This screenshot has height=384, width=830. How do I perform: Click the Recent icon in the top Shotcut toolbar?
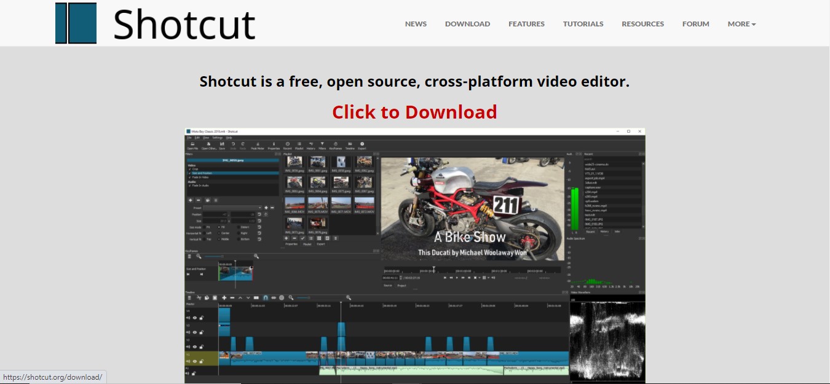click(288, 146)
